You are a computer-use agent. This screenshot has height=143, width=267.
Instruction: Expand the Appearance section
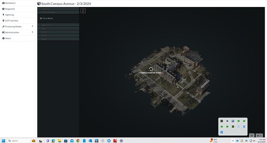point(58,25)
